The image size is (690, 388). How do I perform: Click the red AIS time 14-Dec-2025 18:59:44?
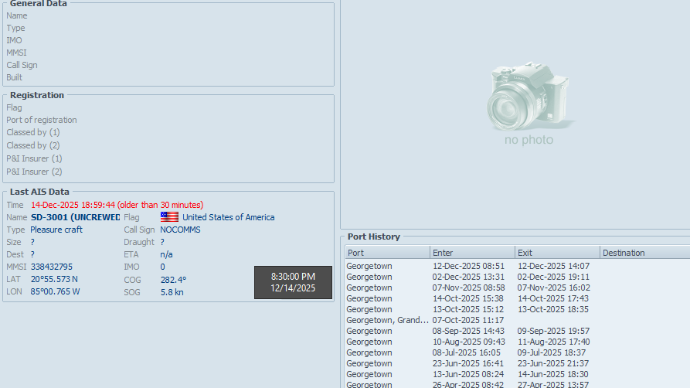pyautogui.click(x=73, y=205)
